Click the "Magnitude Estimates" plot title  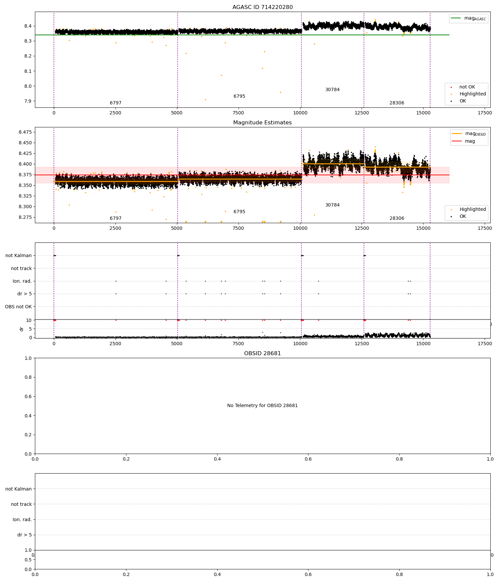[x=262, y=123]
